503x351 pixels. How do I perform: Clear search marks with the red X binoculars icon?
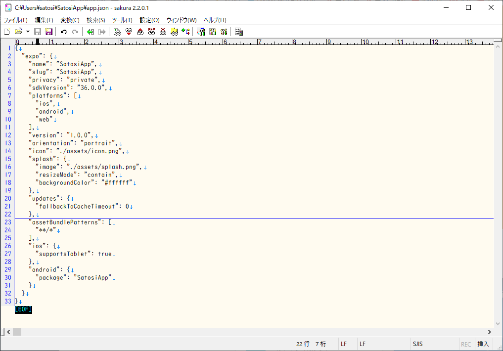pos(163,32)
